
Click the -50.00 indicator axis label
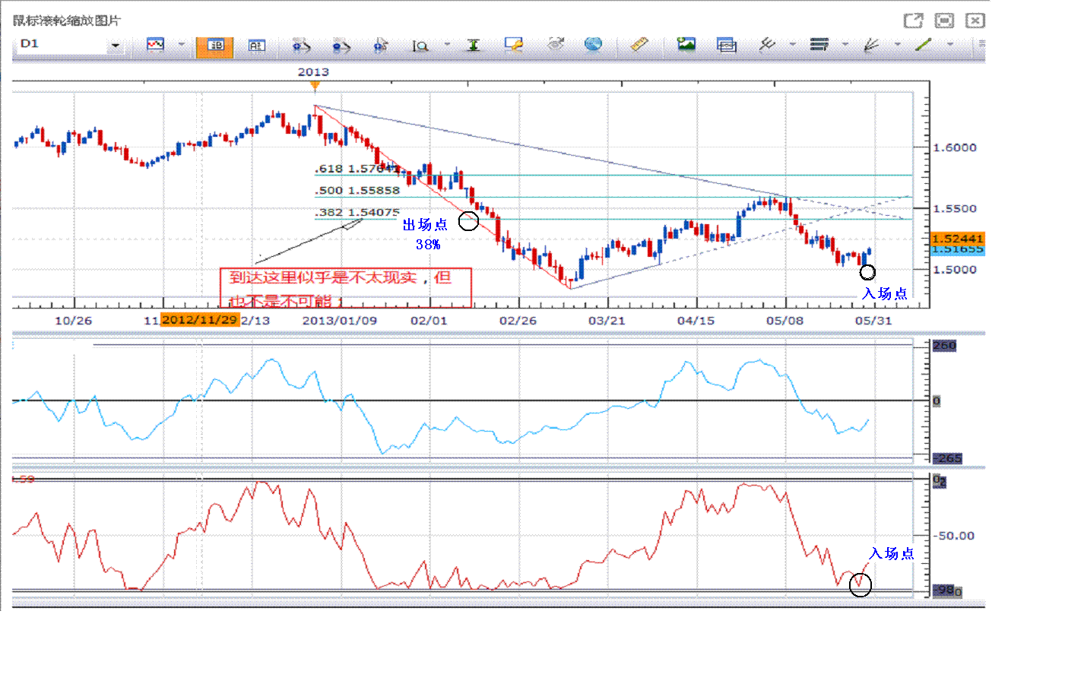click(x=955, y=536)
